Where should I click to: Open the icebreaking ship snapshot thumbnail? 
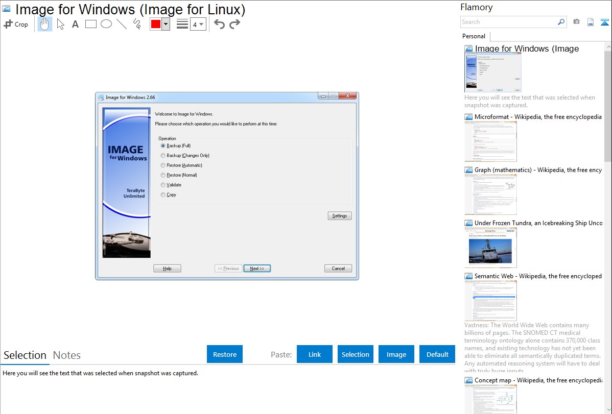[x=490, y=248]
